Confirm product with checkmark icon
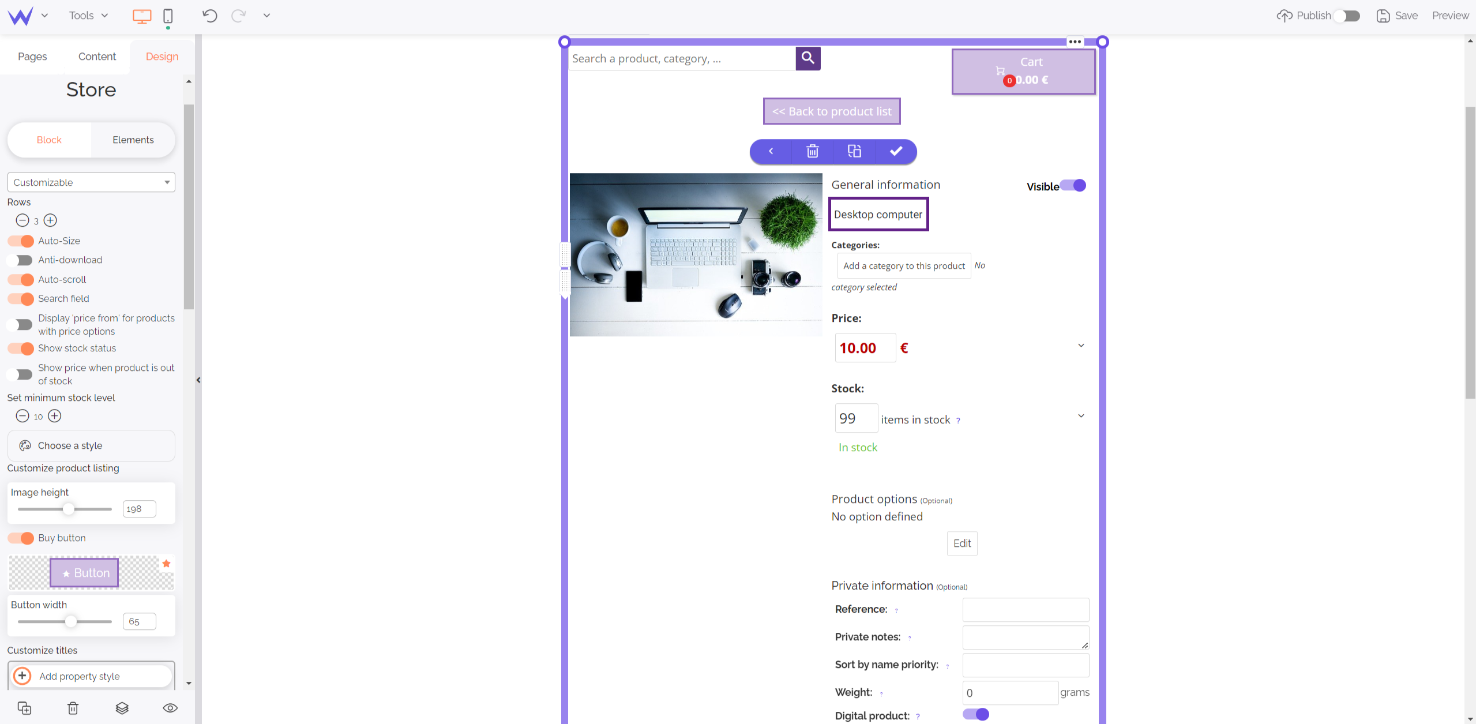The width and height of the screenshot is (1476, 724). click(x=896, y=151)
